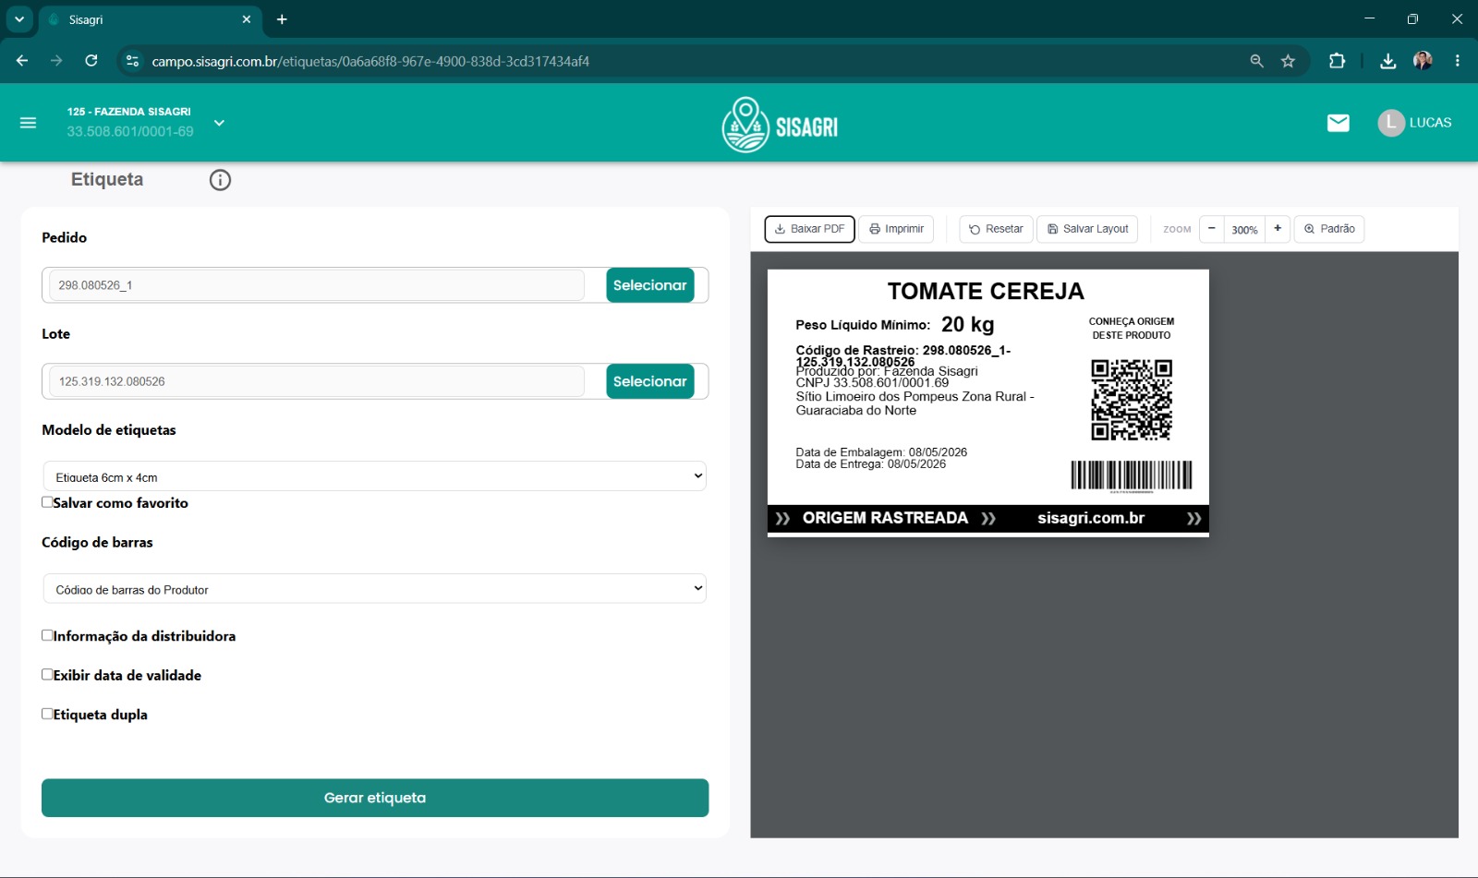Check the Etiqueta dupla option
Screen dimensions: 1478x878
pyautogui.click(x=47, y=714)
